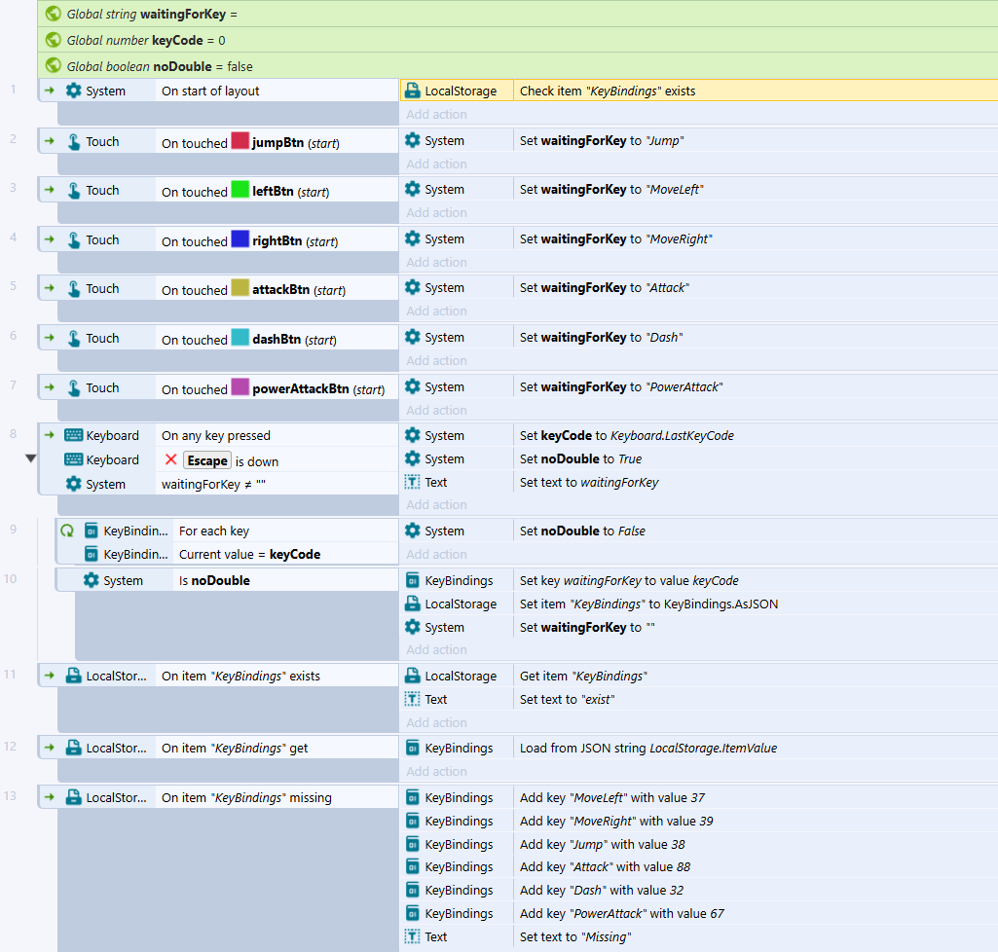
Task: Click the System gear icon on start of layout
Action: (74, 91)
